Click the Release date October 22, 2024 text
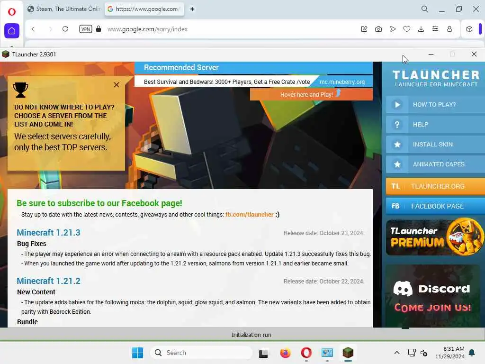The width and height of the screenshot is (485, 364). tap(323, 282)
